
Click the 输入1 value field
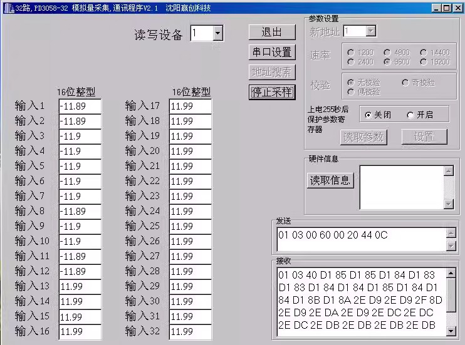point(80,106)
